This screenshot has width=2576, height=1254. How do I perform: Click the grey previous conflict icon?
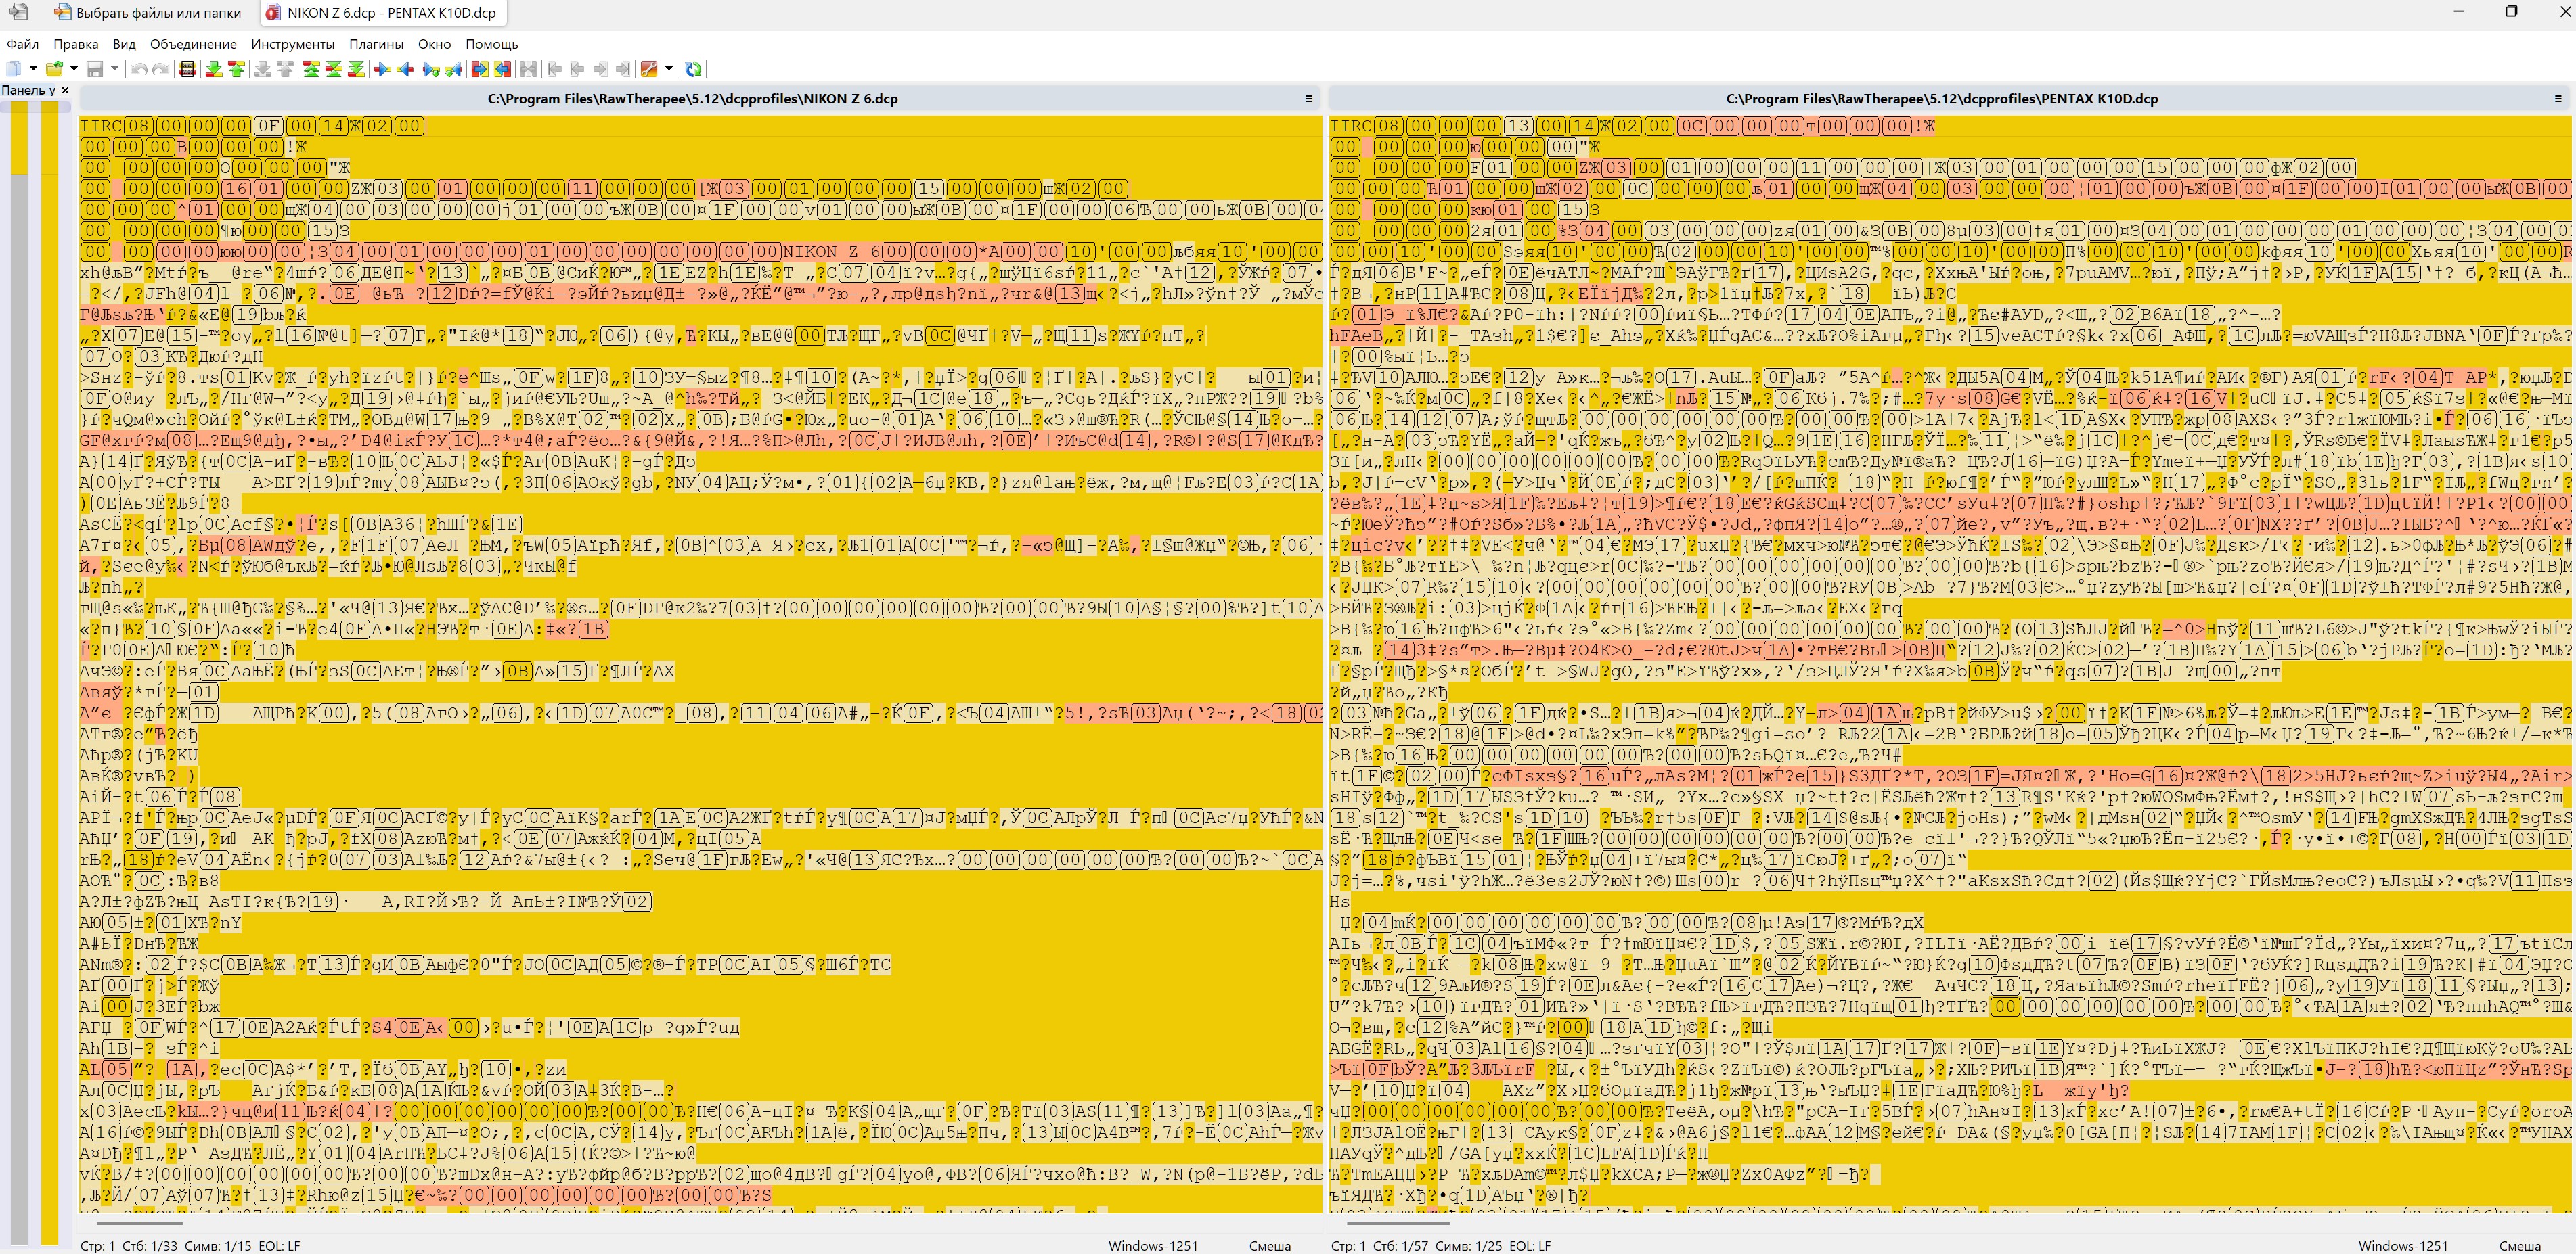[285, 69]
